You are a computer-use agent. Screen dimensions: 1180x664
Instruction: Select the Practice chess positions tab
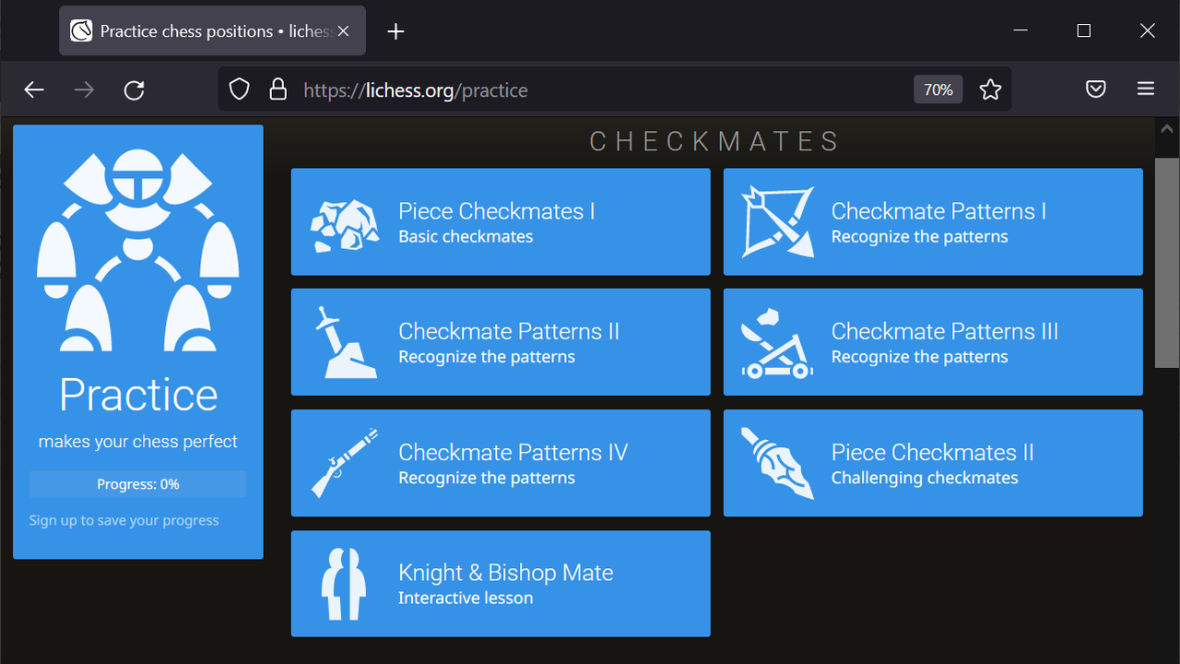tap(213, 30)
